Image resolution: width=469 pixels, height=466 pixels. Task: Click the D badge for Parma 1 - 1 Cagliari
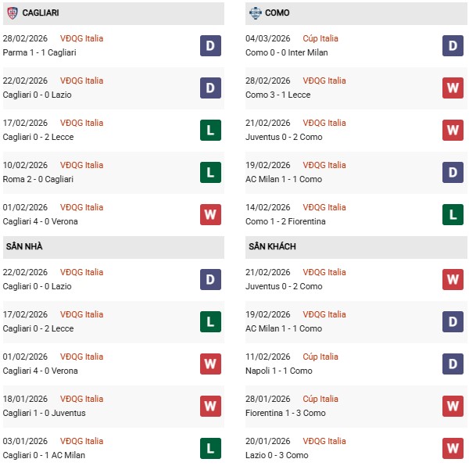pyautogui.click(x=210, y=45)
